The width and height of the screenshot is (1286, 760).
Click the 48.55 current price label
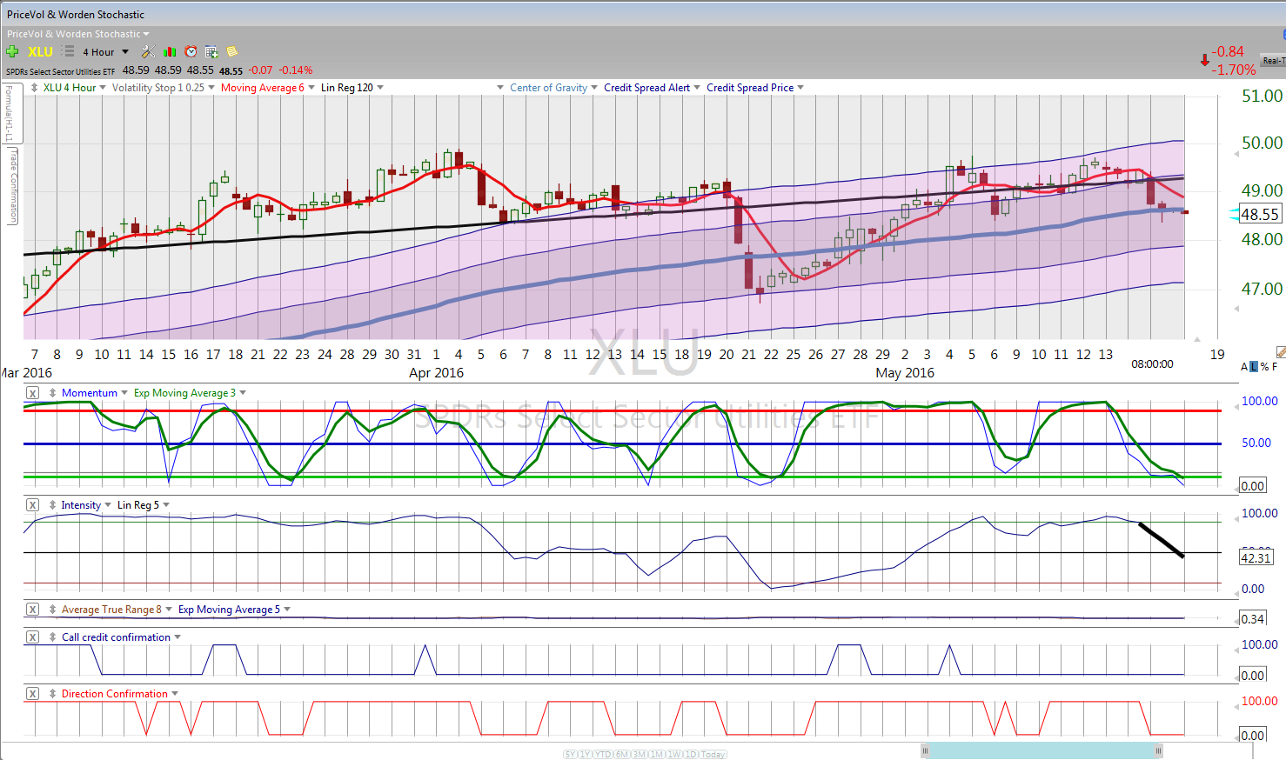pos(1259,214)
